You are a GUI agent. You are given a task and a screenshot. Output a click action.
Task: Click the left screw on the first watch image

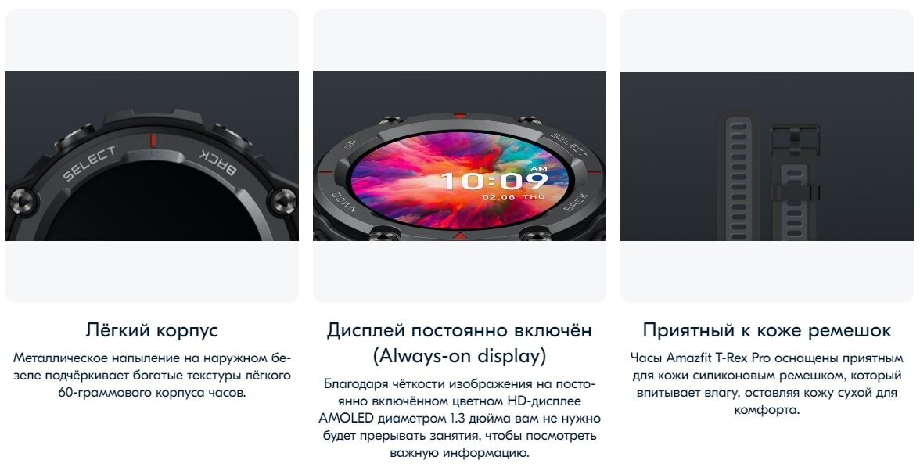[22, 200]
